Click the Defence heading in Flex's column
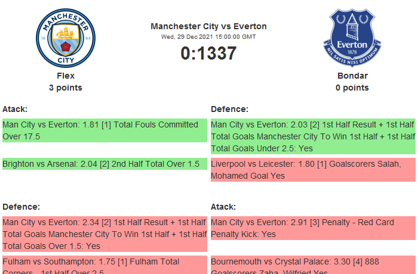This screenshot has width=418, height=274. pos(21,207)
